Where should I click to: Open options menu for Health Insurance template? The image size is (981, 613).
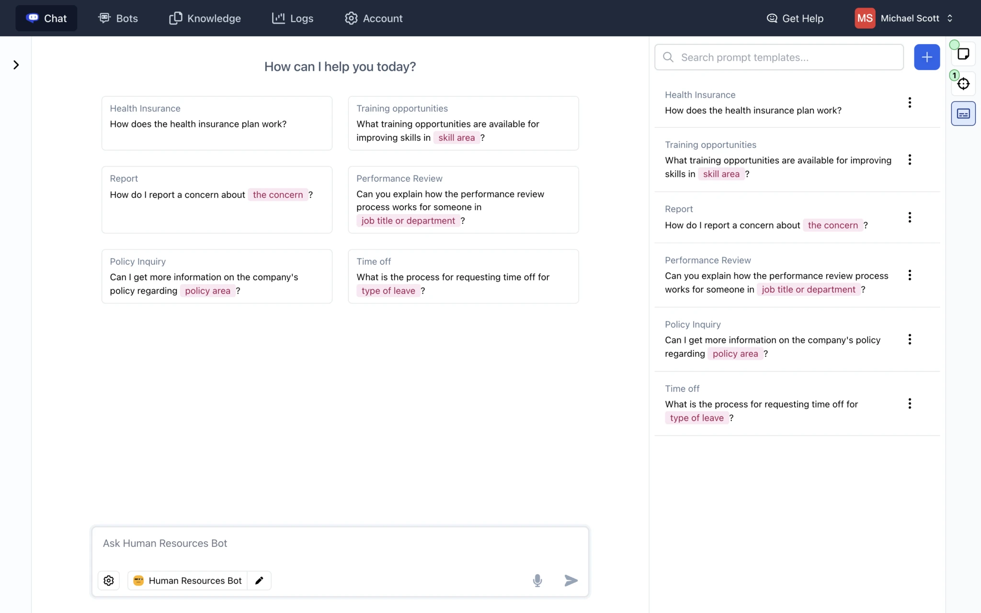(x=909, y=102)
